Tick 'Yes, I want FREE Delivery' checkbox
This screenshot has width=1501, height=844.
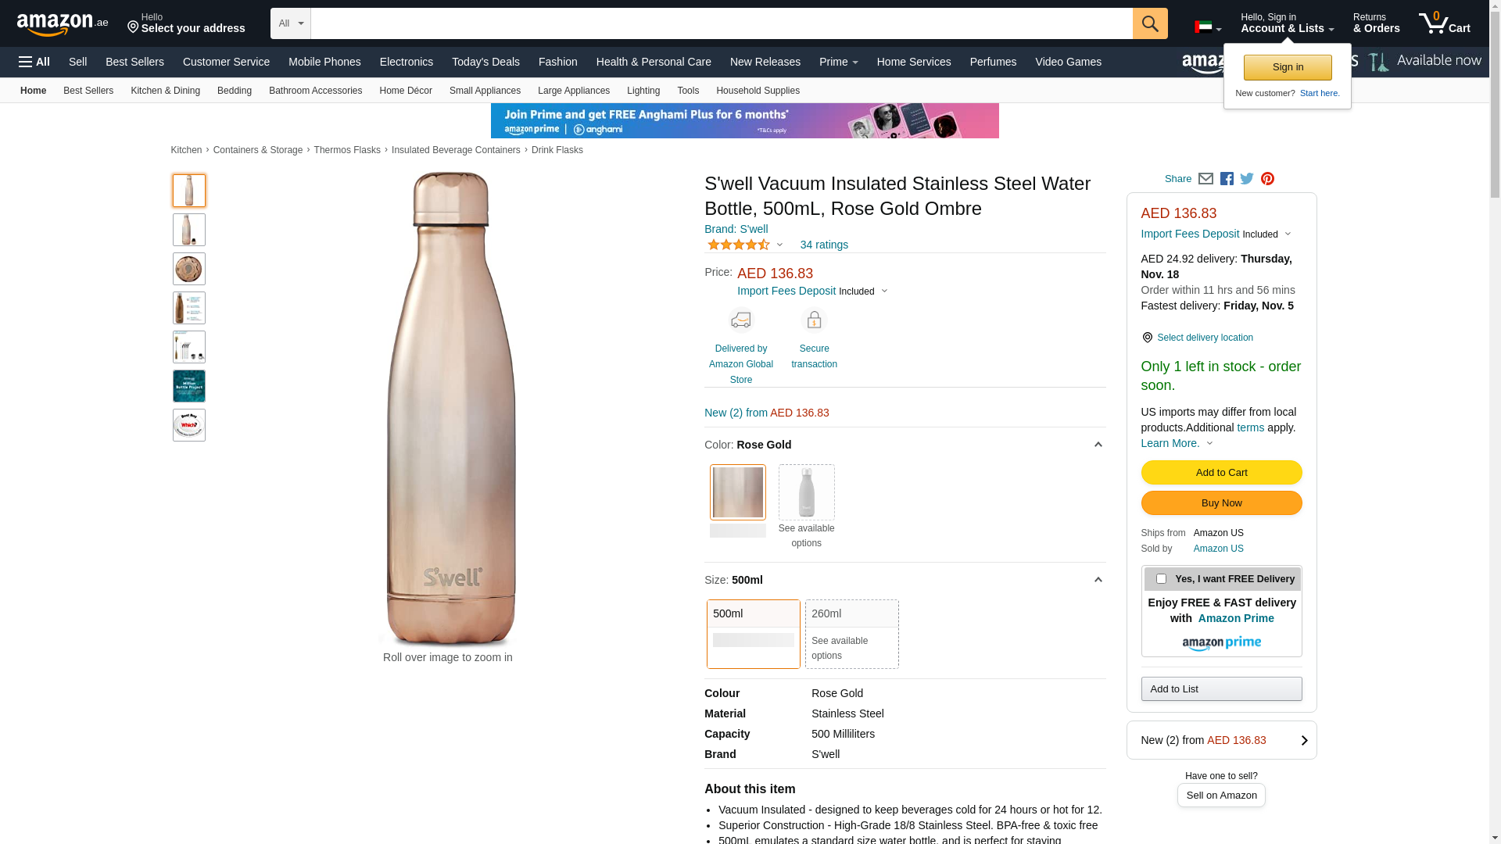tap(1161, 579)
